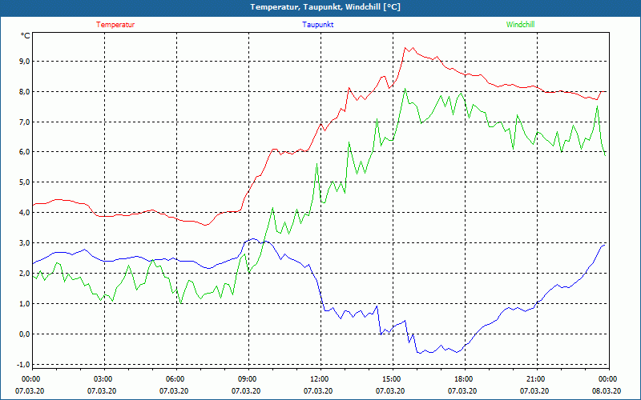Select the 6,0 y-axis value
641x400 pixels.
[25, 152]
